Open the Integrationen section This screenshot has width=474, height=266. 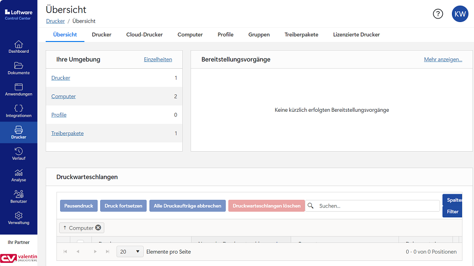click(x=18, y=111)
